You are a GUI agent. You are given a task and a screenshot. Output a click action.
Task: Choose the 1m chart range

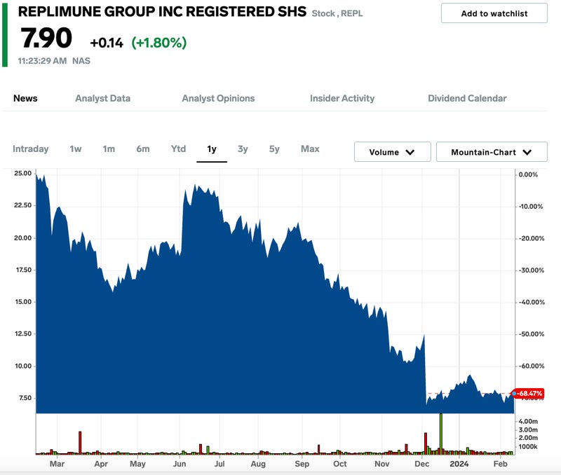coord(109,149)
